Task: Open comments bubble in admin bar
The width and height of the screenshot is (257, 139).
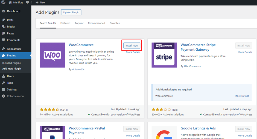Action: pos(27,2)
